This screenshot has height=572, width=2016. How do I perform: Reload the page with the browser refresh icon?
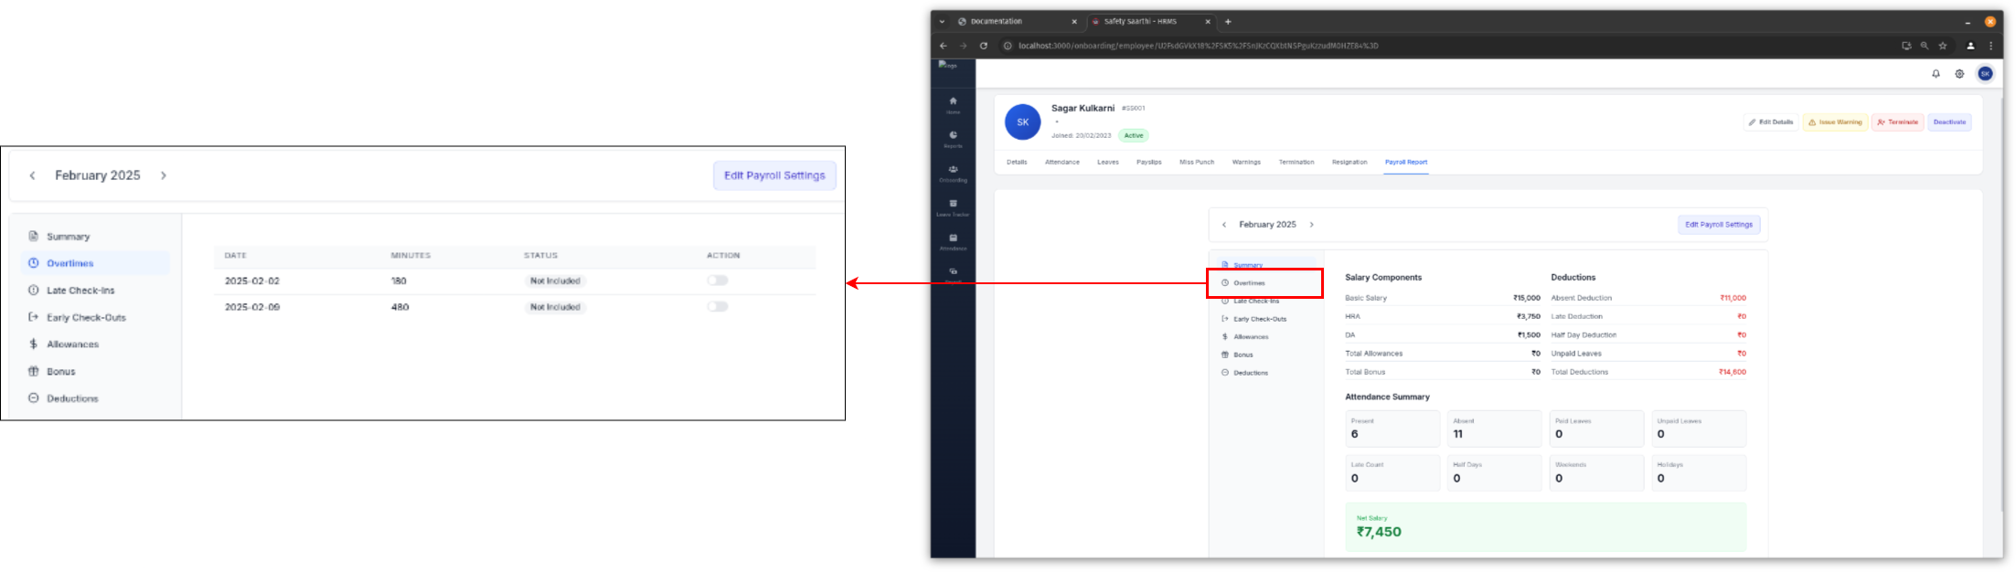pyautogui.click(x=984, y=46)
